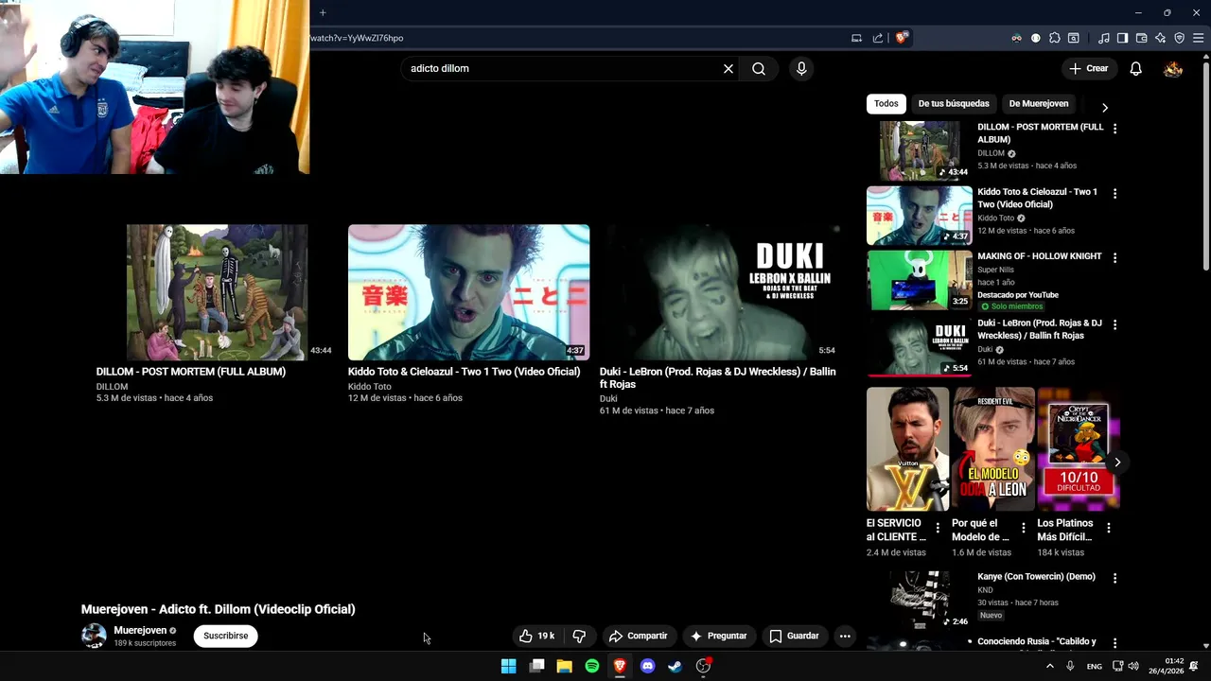Click the Suscribirse button
1211x681 pixels.
(x=226, y=636)
